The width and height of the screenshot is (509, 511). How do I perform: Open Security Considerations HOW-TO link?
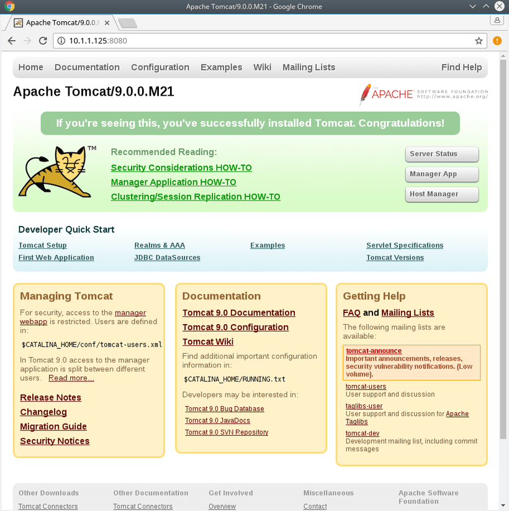[x=181, y=168]
